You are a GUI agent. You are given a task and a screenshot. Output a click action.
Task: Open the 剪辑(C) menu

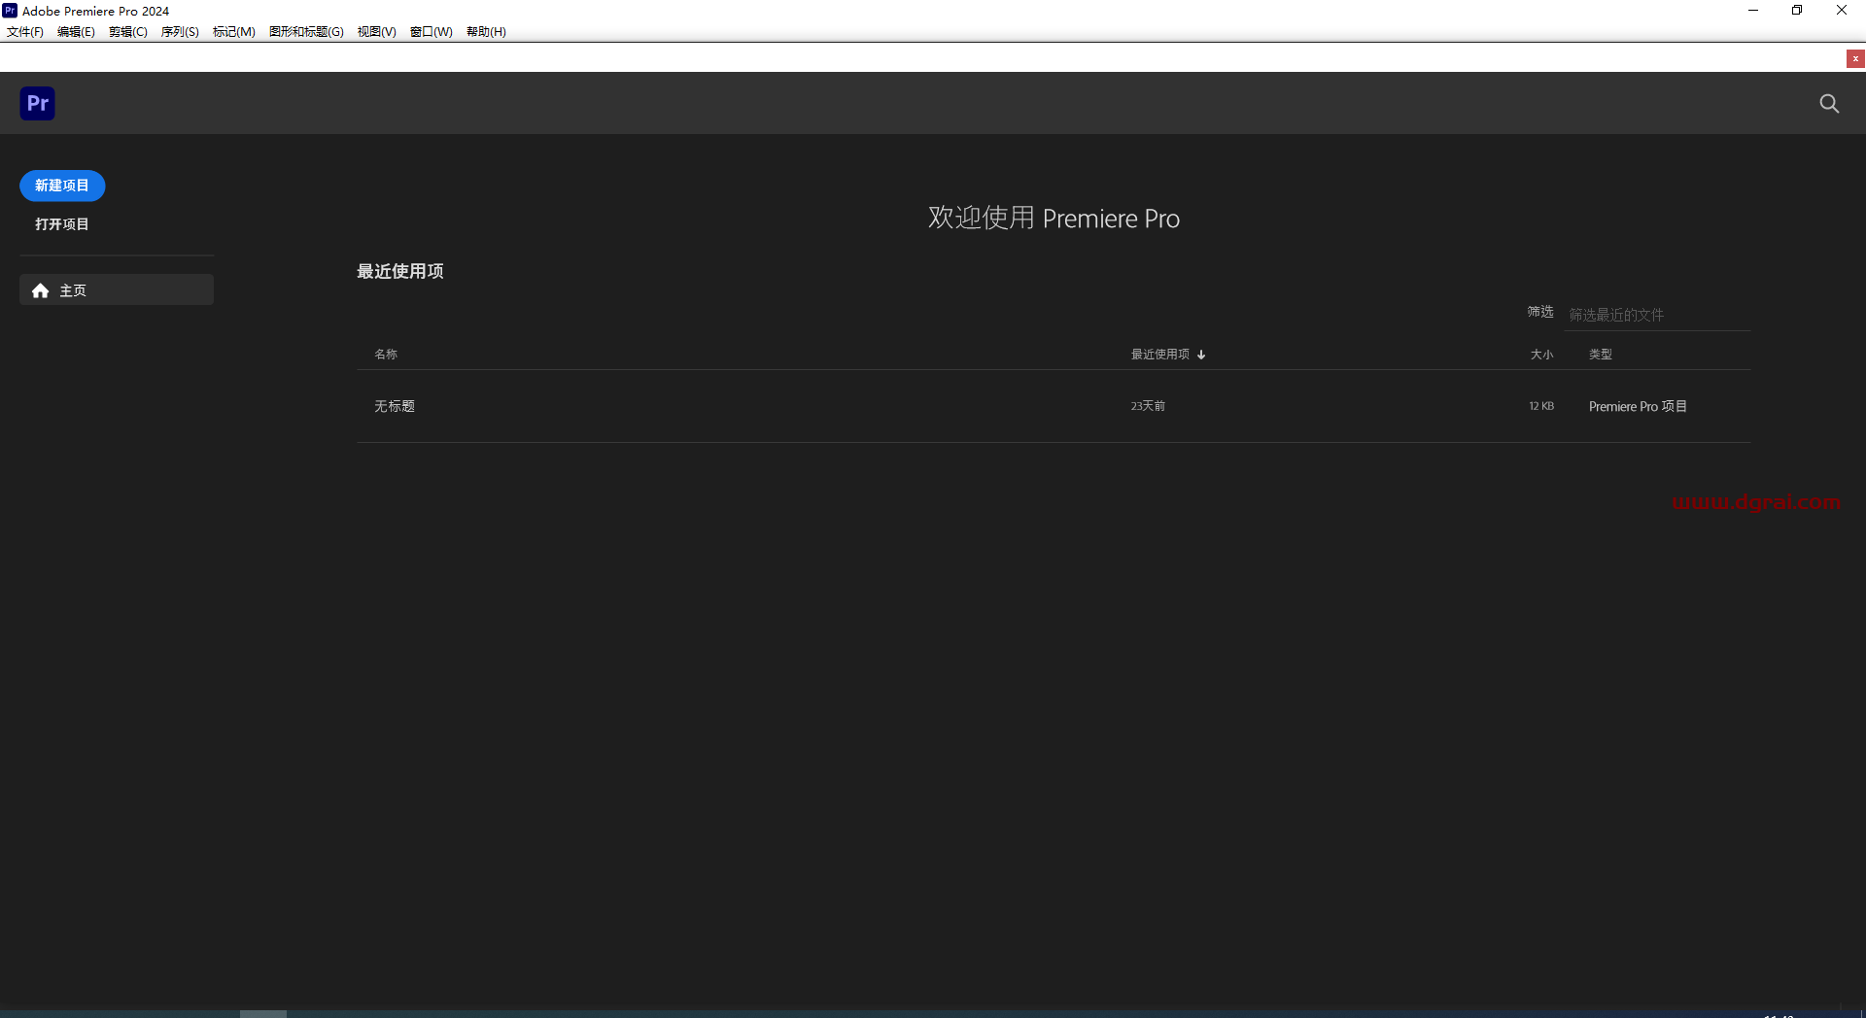tap(128, 32)
